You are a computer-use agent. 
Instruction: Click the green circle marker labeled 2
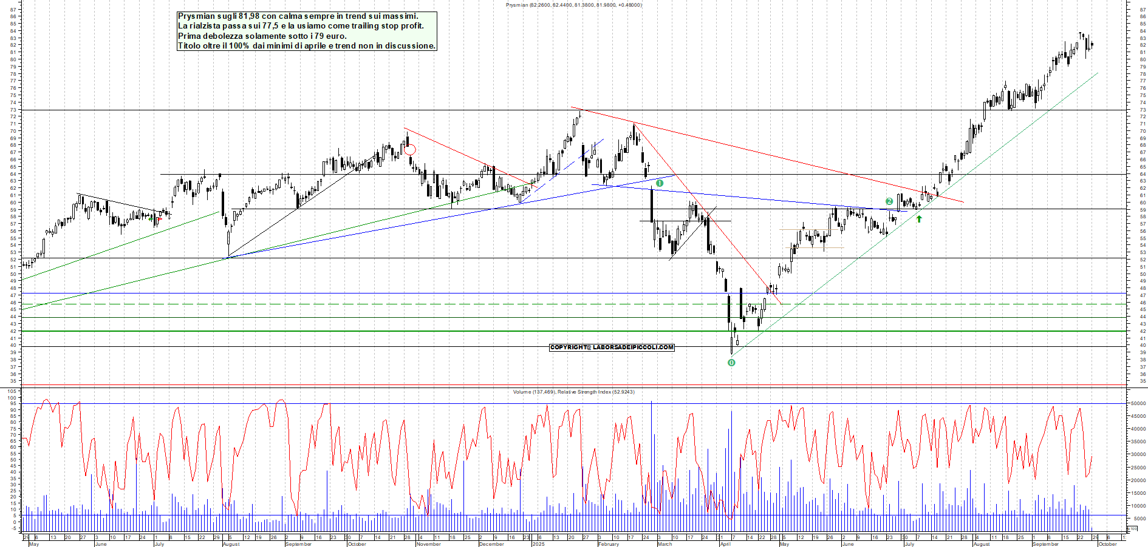(889, 201)
